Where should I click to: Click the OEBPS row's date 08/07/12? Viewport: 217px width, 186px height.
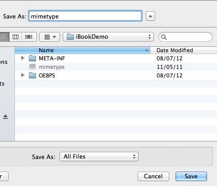[x=170, y=75]
